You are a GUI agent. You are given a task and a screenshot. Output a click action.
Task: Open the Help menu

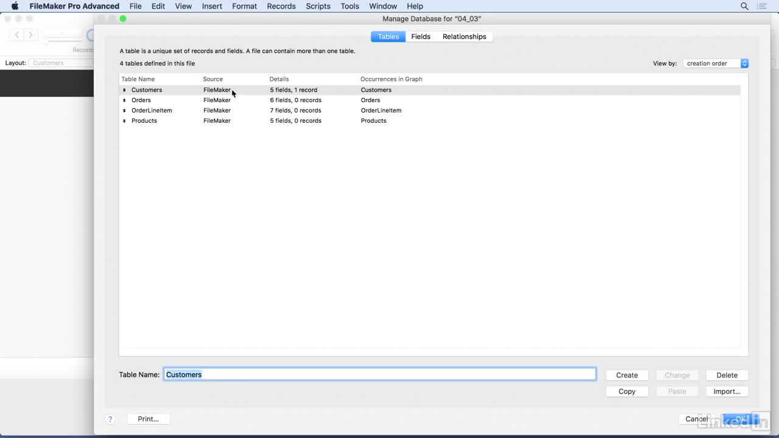tap(415, 6)
